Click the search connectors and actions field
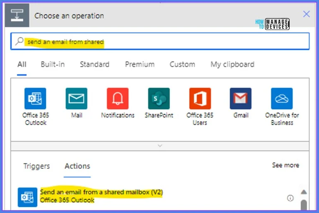 [x=160, y=41]
